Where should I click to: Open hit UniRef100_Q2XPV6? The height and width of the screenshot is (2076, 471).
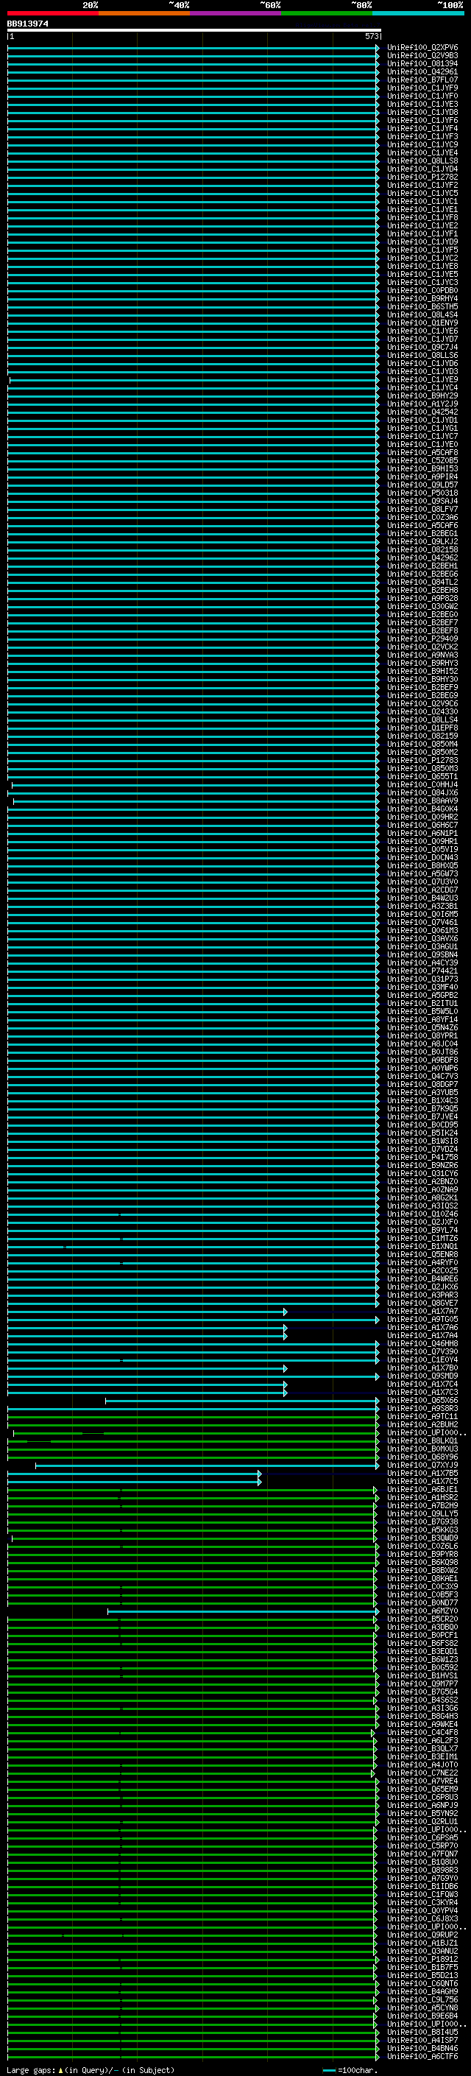[422, 48]
